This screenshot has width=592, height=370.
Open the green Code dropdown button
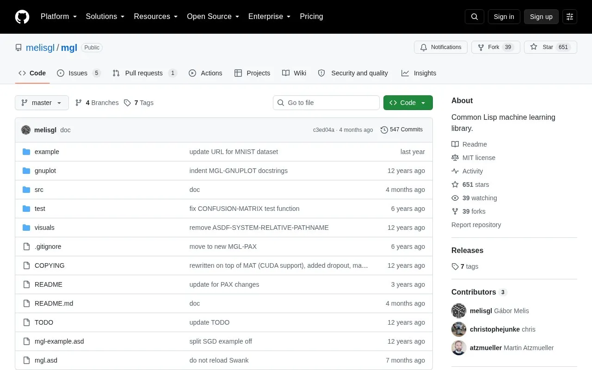pos(408,103)
